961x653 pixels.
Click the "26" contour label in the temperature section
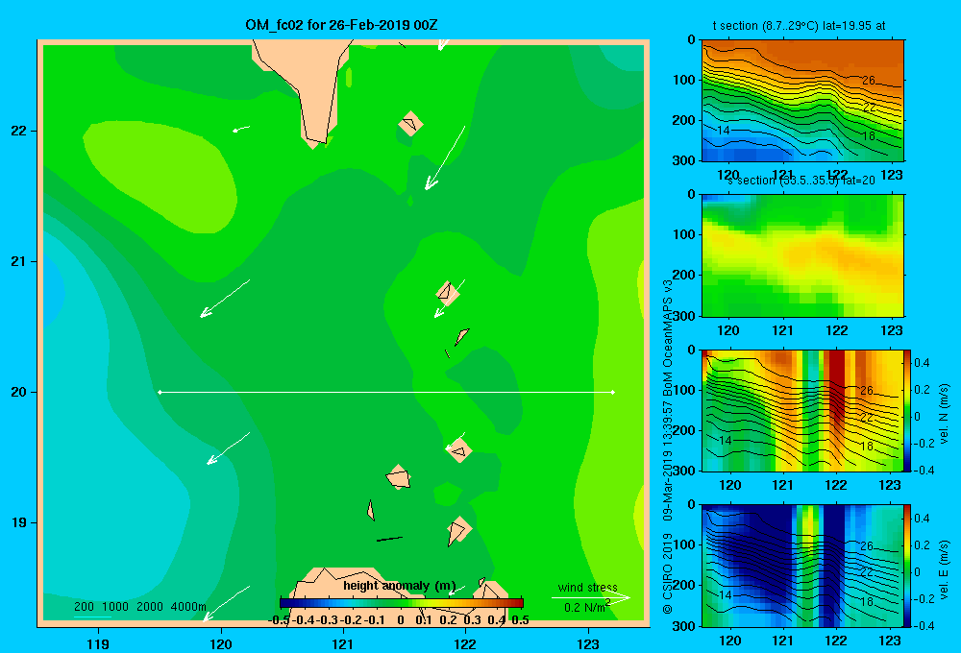[x=869, y=81]
